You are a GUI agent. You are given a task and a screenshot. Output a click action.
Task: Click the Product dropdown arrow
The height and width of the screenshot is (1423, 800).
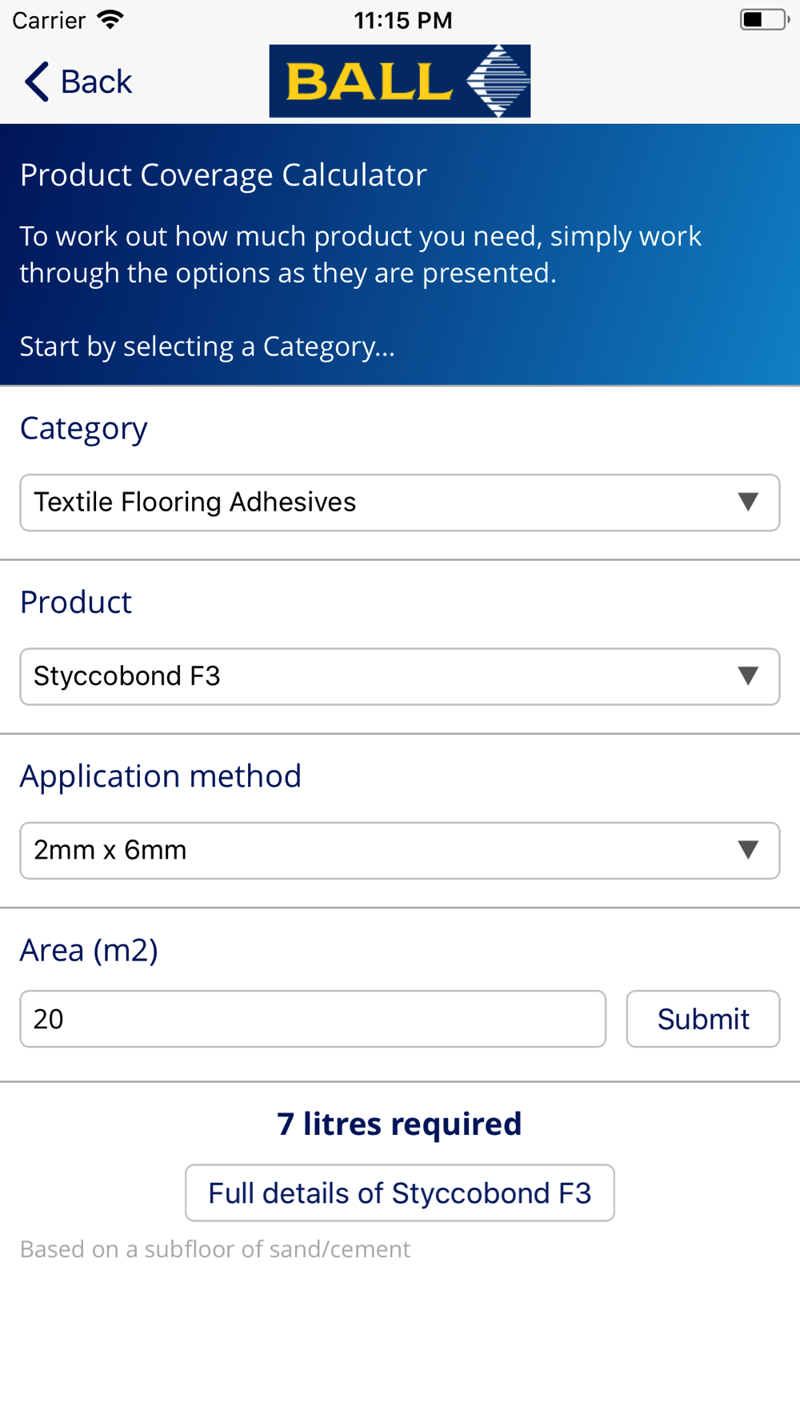tap(748, 676)
